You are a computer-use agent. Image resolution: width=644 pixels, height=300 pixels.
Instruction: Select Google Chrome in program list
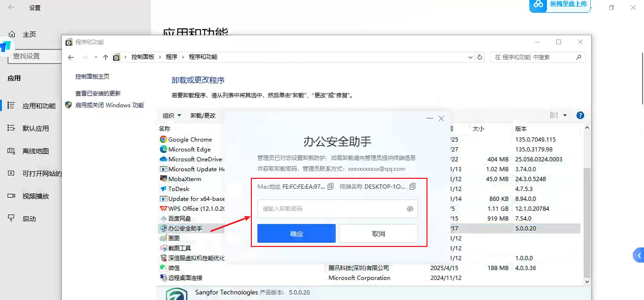(x=190, y=140)
